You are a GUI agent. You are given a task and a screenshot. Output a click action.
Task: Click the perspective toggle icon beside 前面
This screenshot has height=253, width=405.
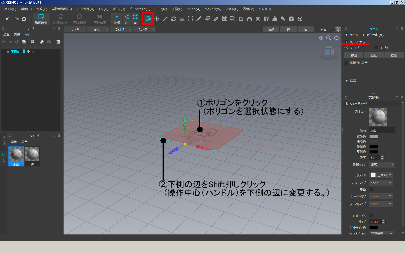tap(338, 29)
